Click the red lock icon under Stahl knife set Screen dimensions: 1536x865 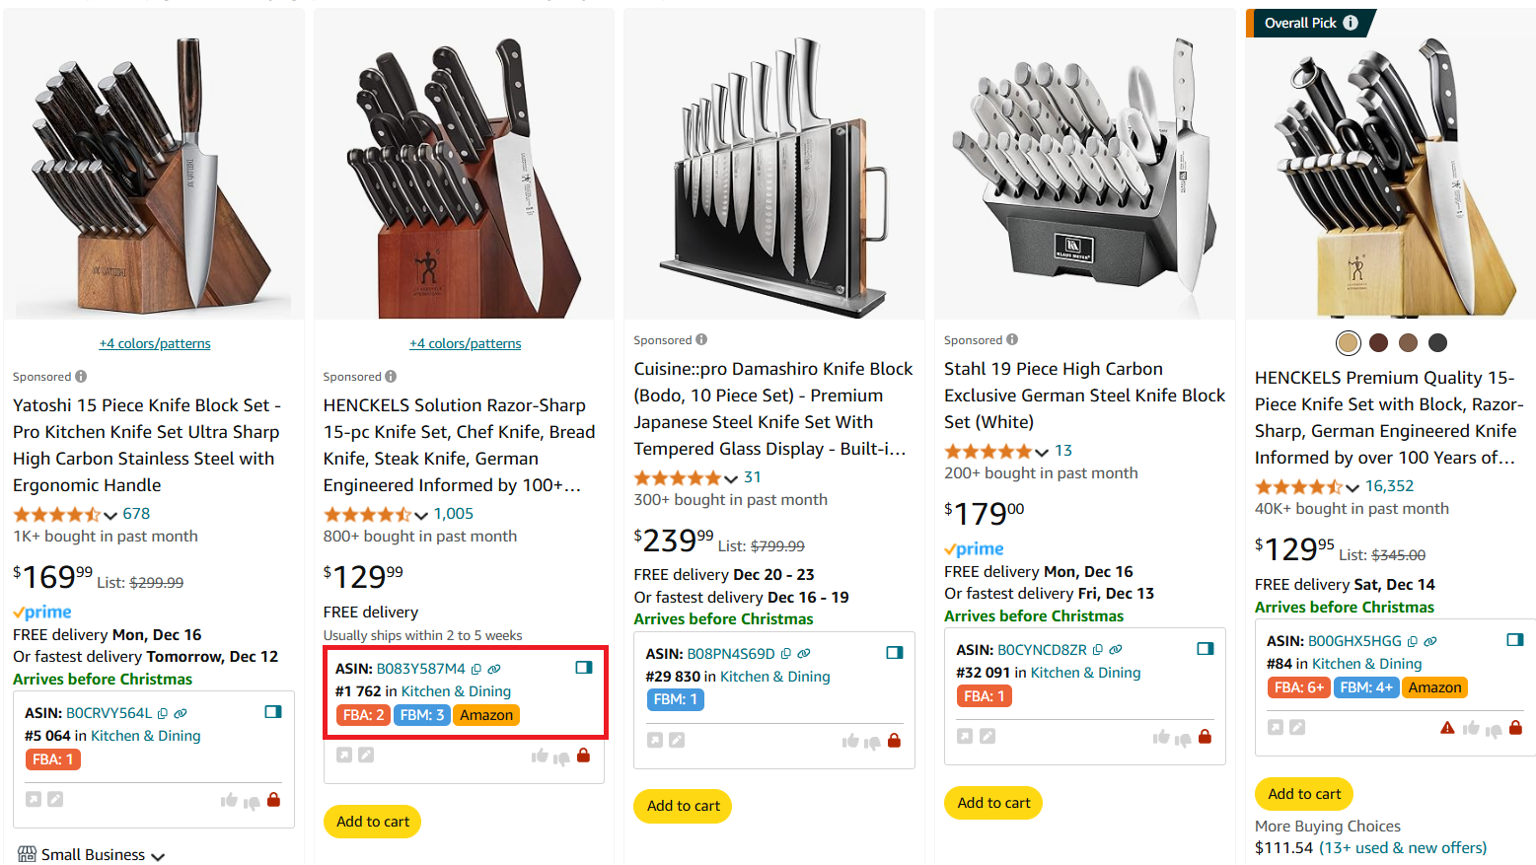(x=1205, y=737)
